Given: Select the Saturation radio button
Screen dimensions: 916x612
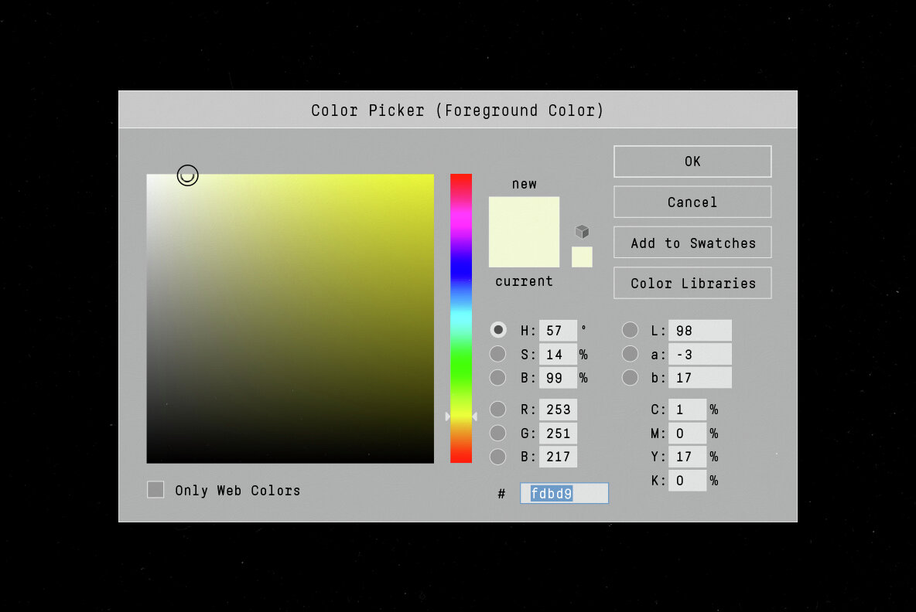Looking at the screenshot, I should (x=498, y=354).
